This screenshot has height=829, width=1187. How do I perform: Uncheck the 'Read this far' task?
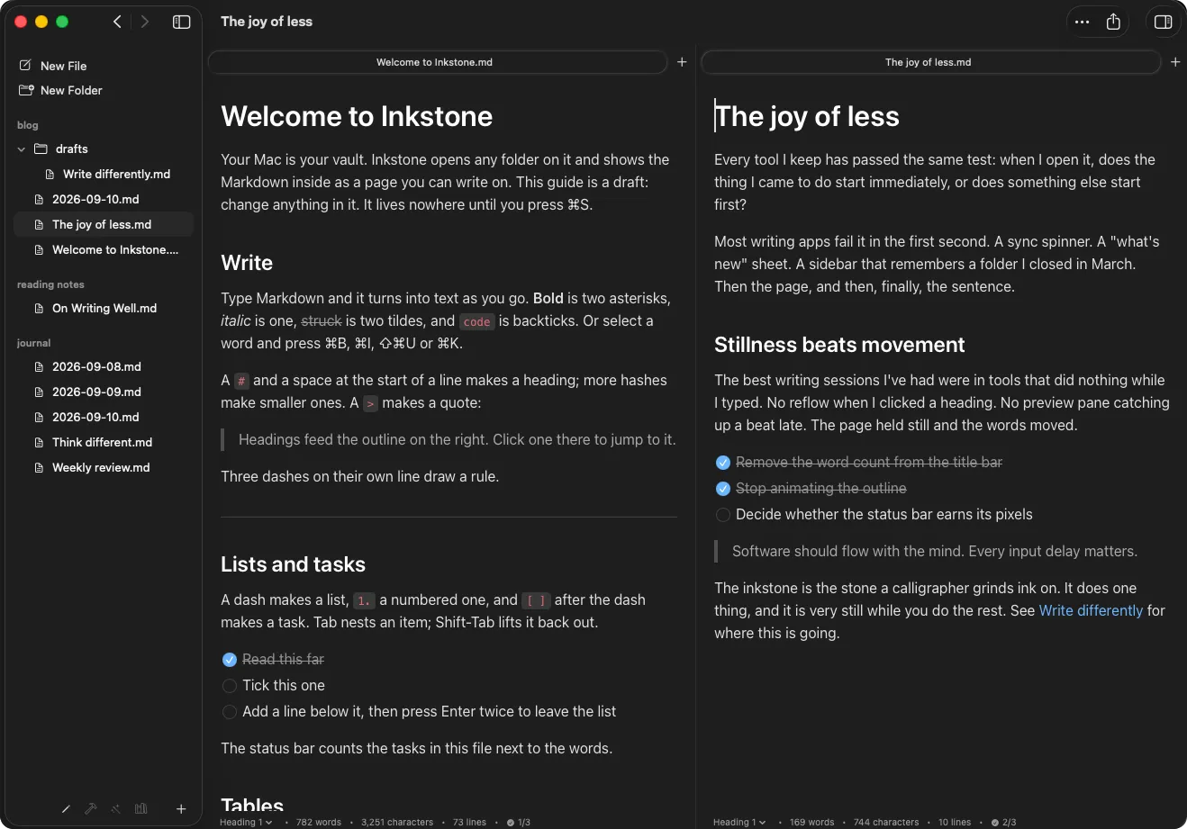(230, 660)
